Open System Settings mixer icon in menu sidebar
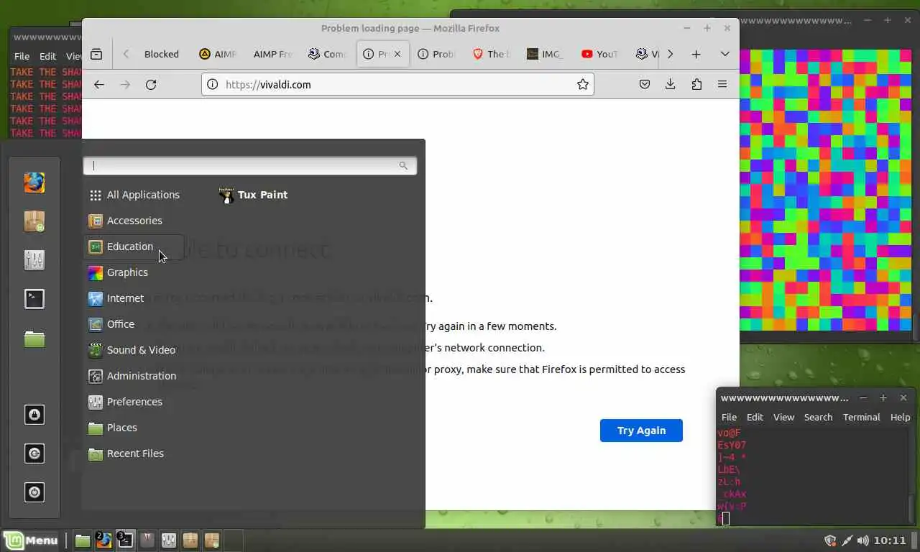 (34, 259)
